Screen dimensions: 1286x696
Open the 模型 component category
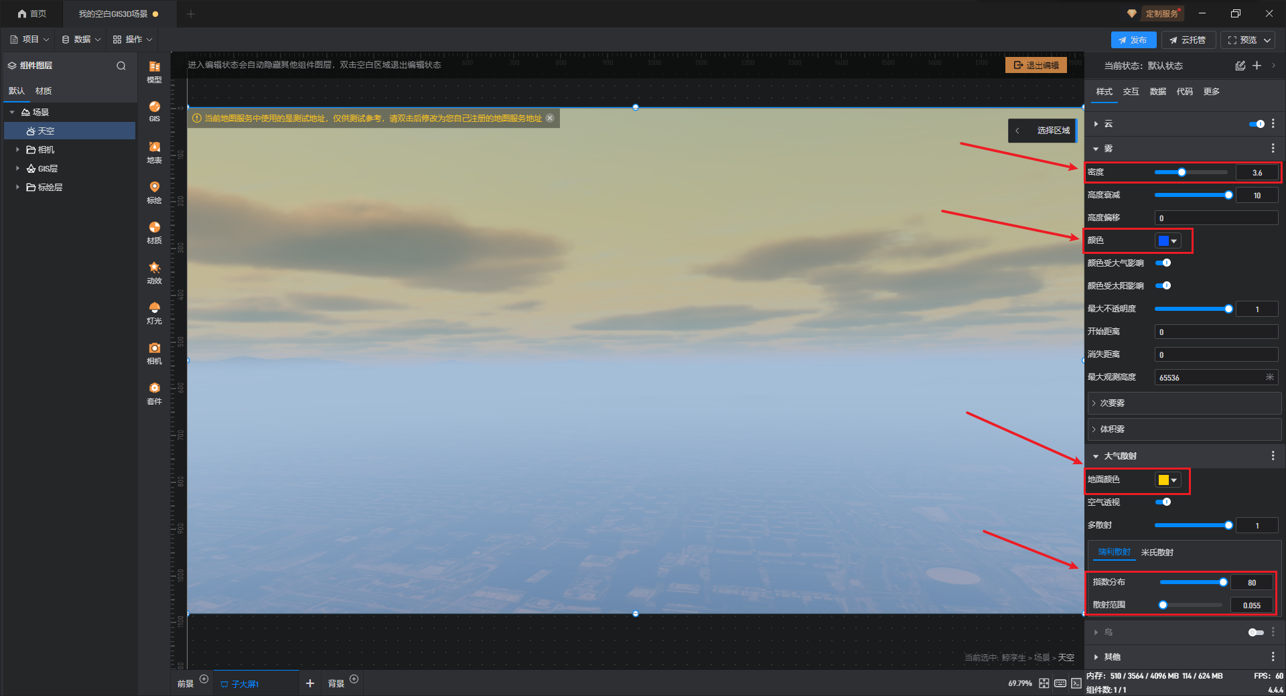click(154, 72)
